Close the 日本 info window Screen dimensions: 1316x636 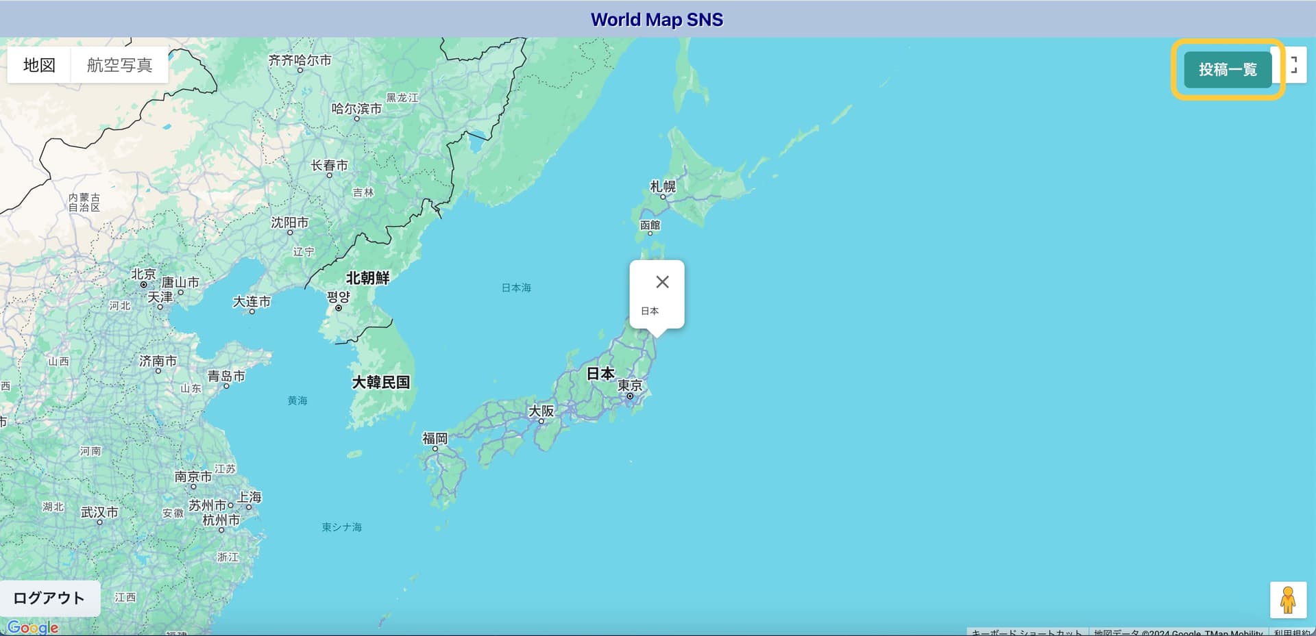pyautogui.click(x=661, y=282)
